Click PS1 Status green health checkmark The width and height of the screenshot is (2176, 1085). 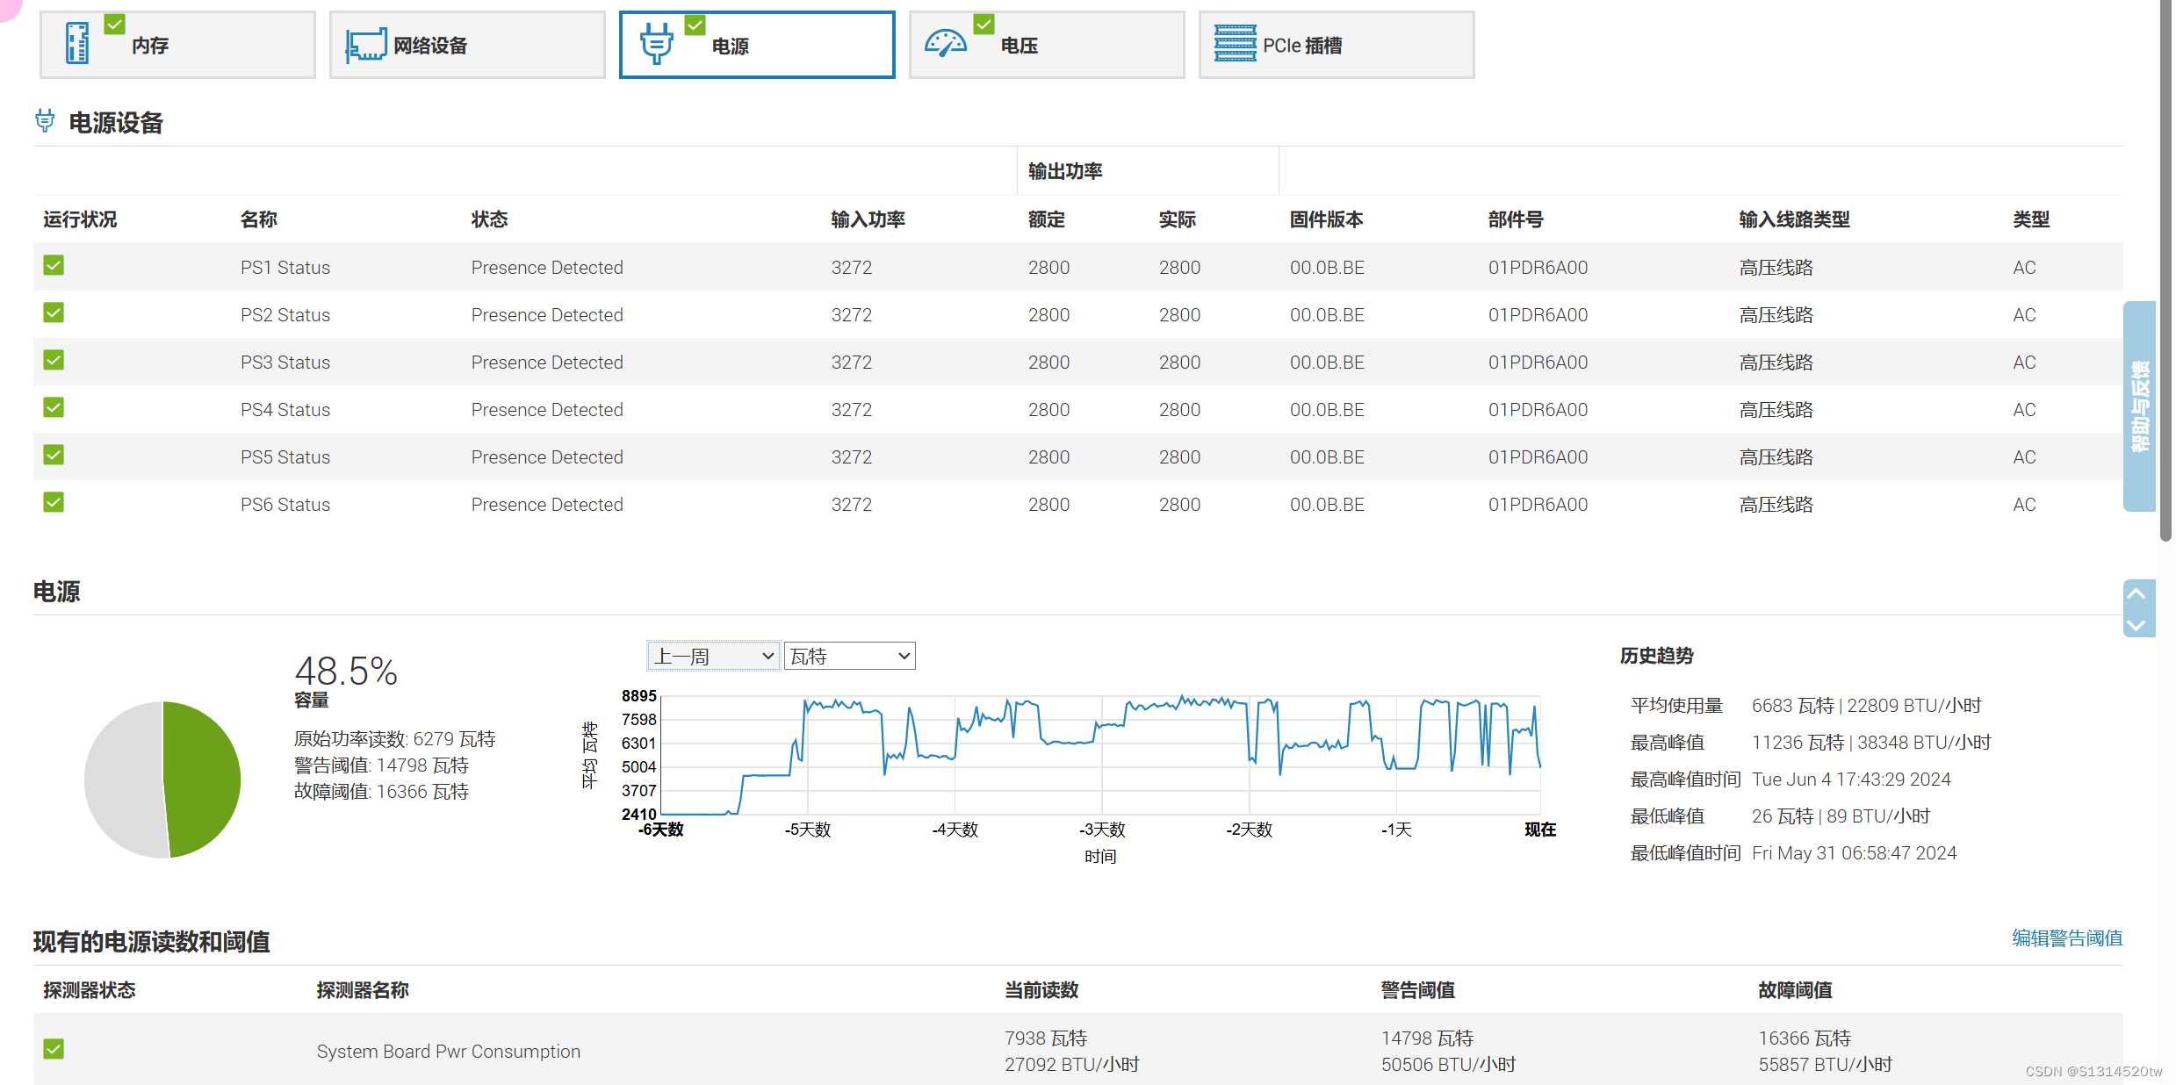tap(54, 265)
